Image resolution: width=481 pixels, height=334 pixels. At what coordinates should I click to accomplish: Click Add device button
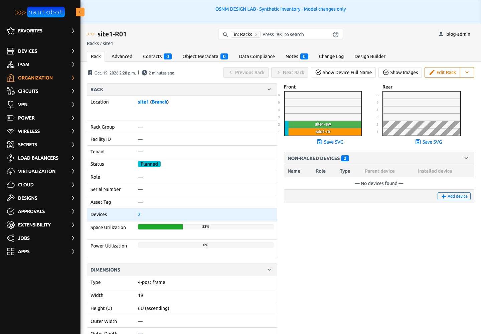tap(454, 196)
